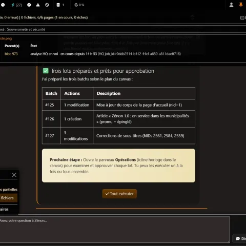Click the checkmark circle status icon
The height and width of the screenshot is (246, 246).
29,5
